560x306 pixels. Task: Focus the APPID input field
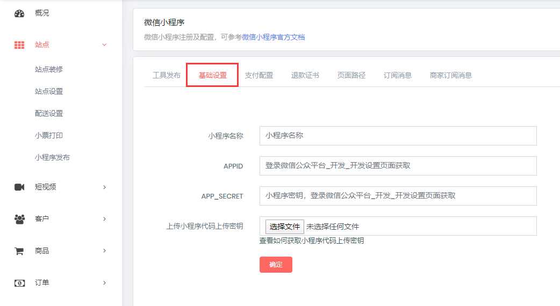pyautogui.click(x=398, y=166)
